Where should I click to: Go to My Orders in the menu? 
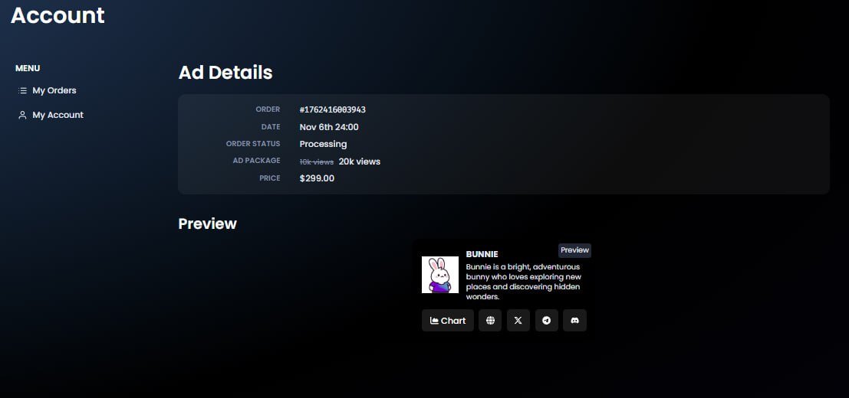point(54,90)
